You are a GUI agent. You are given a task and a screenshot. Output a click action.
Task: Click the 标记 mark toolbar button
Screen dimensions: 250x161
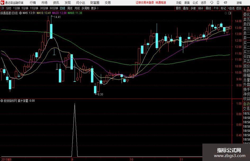pyautogui.click(x=223, y=8)
